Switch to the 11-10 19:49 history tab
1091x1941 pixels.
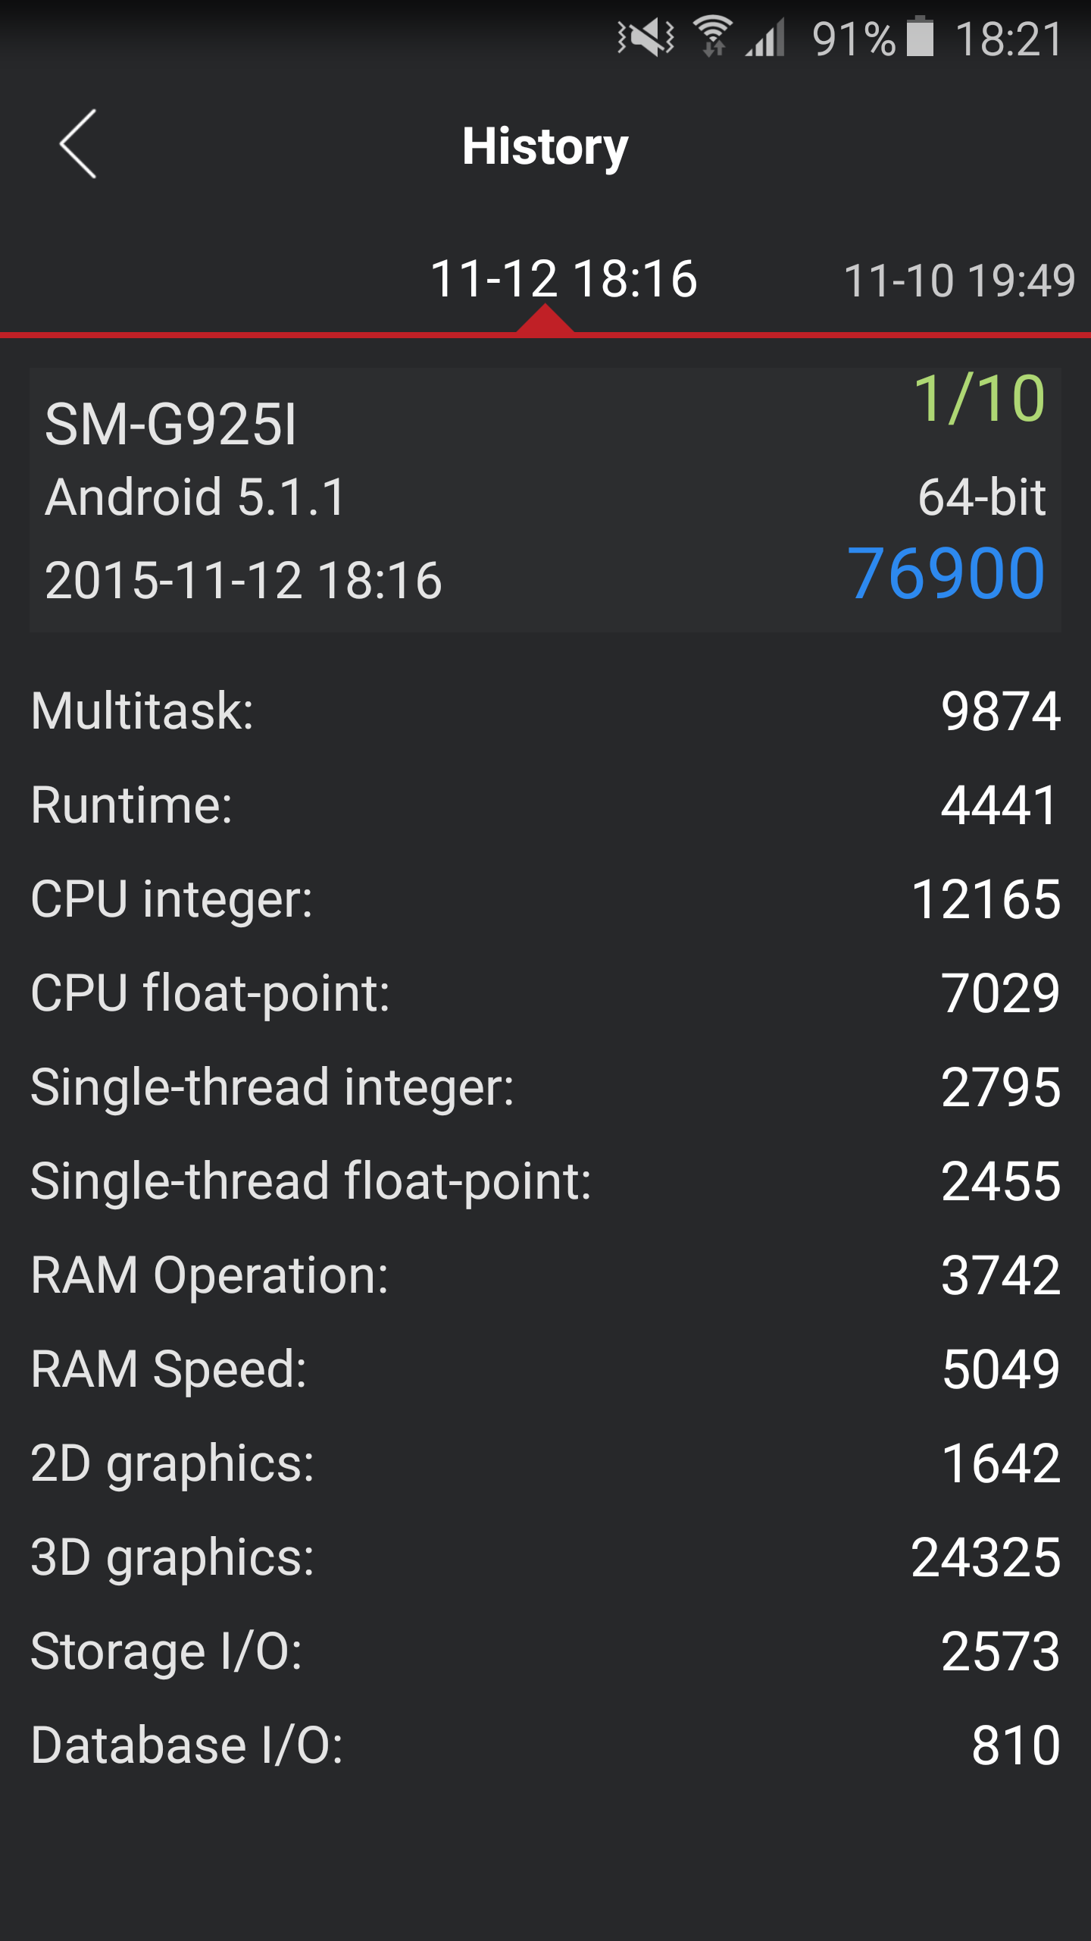[x=959, y=281]
